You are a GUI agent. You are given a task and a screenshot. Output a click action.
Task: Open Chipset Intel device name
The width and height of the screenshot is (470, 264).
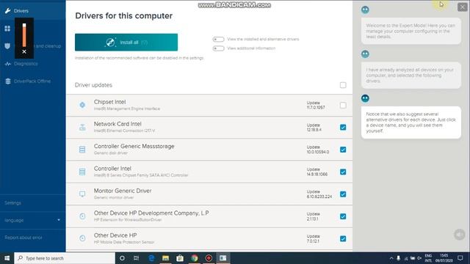[109, 102]
